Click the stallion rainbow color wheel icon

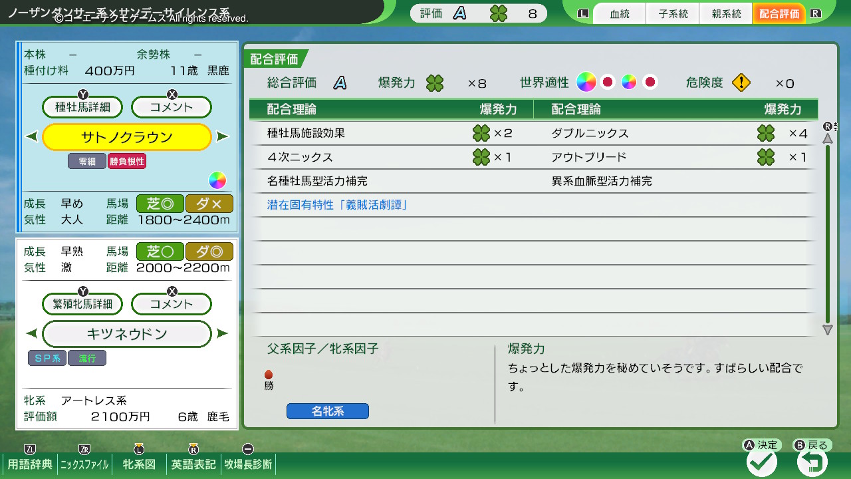tap(217, 180)
